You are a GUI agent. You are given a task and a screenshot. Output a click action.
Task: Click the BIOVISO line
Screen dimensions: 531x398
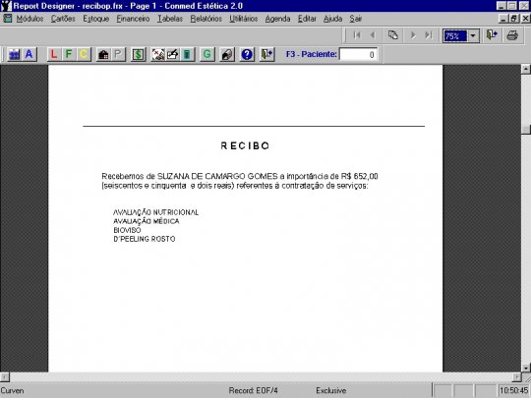point(127,230)
